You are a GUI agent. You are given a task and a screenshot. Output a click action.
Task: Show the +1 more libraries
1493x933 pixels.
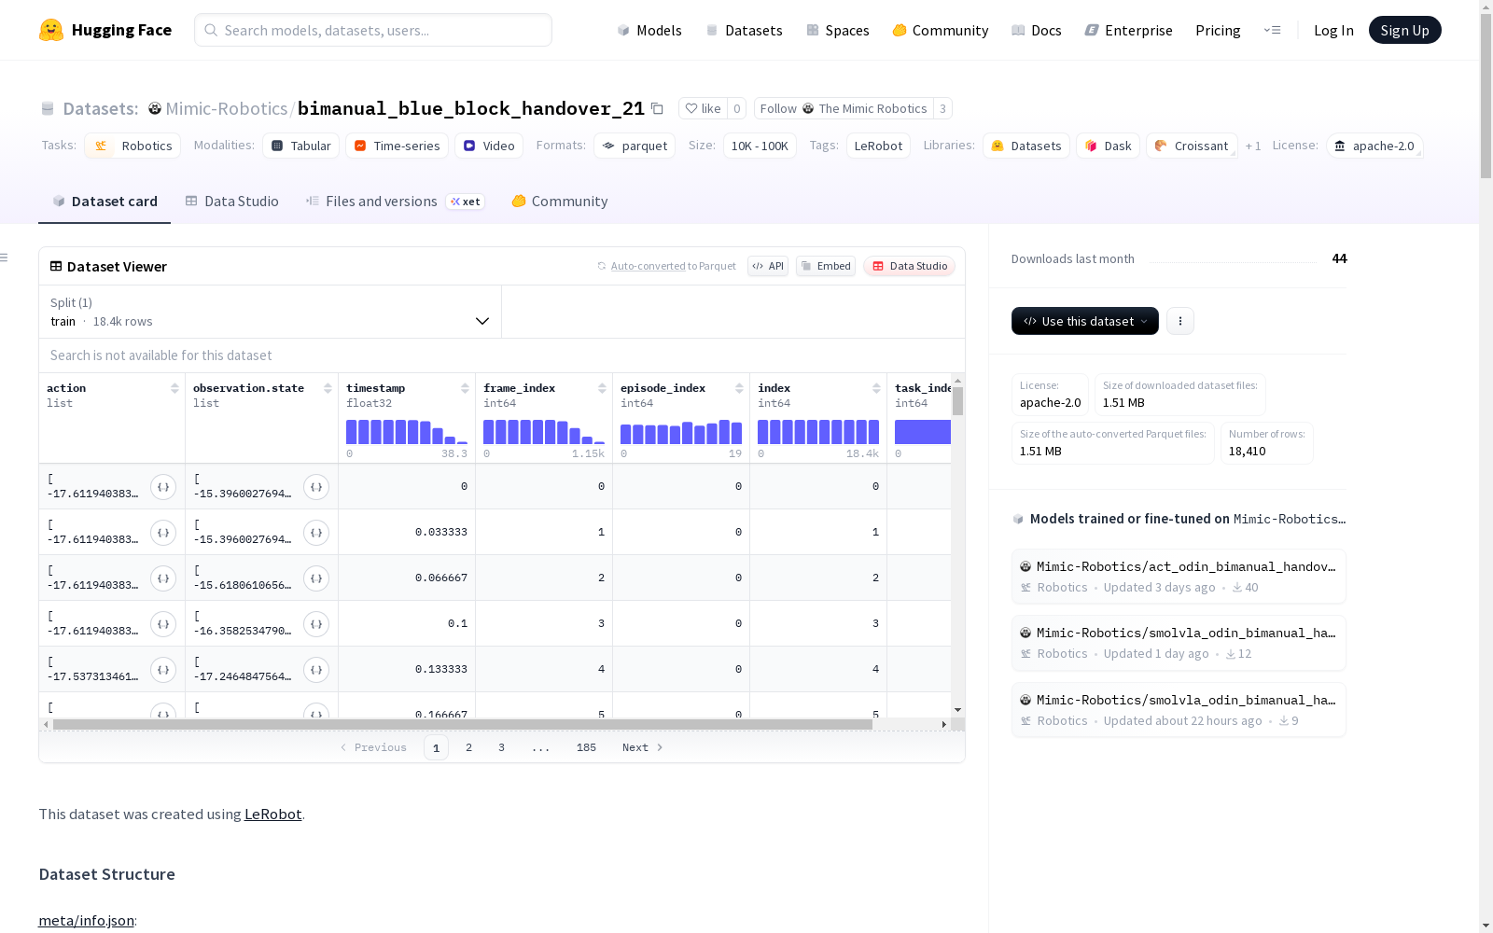pyautogui.click(x=1253, y=146)
